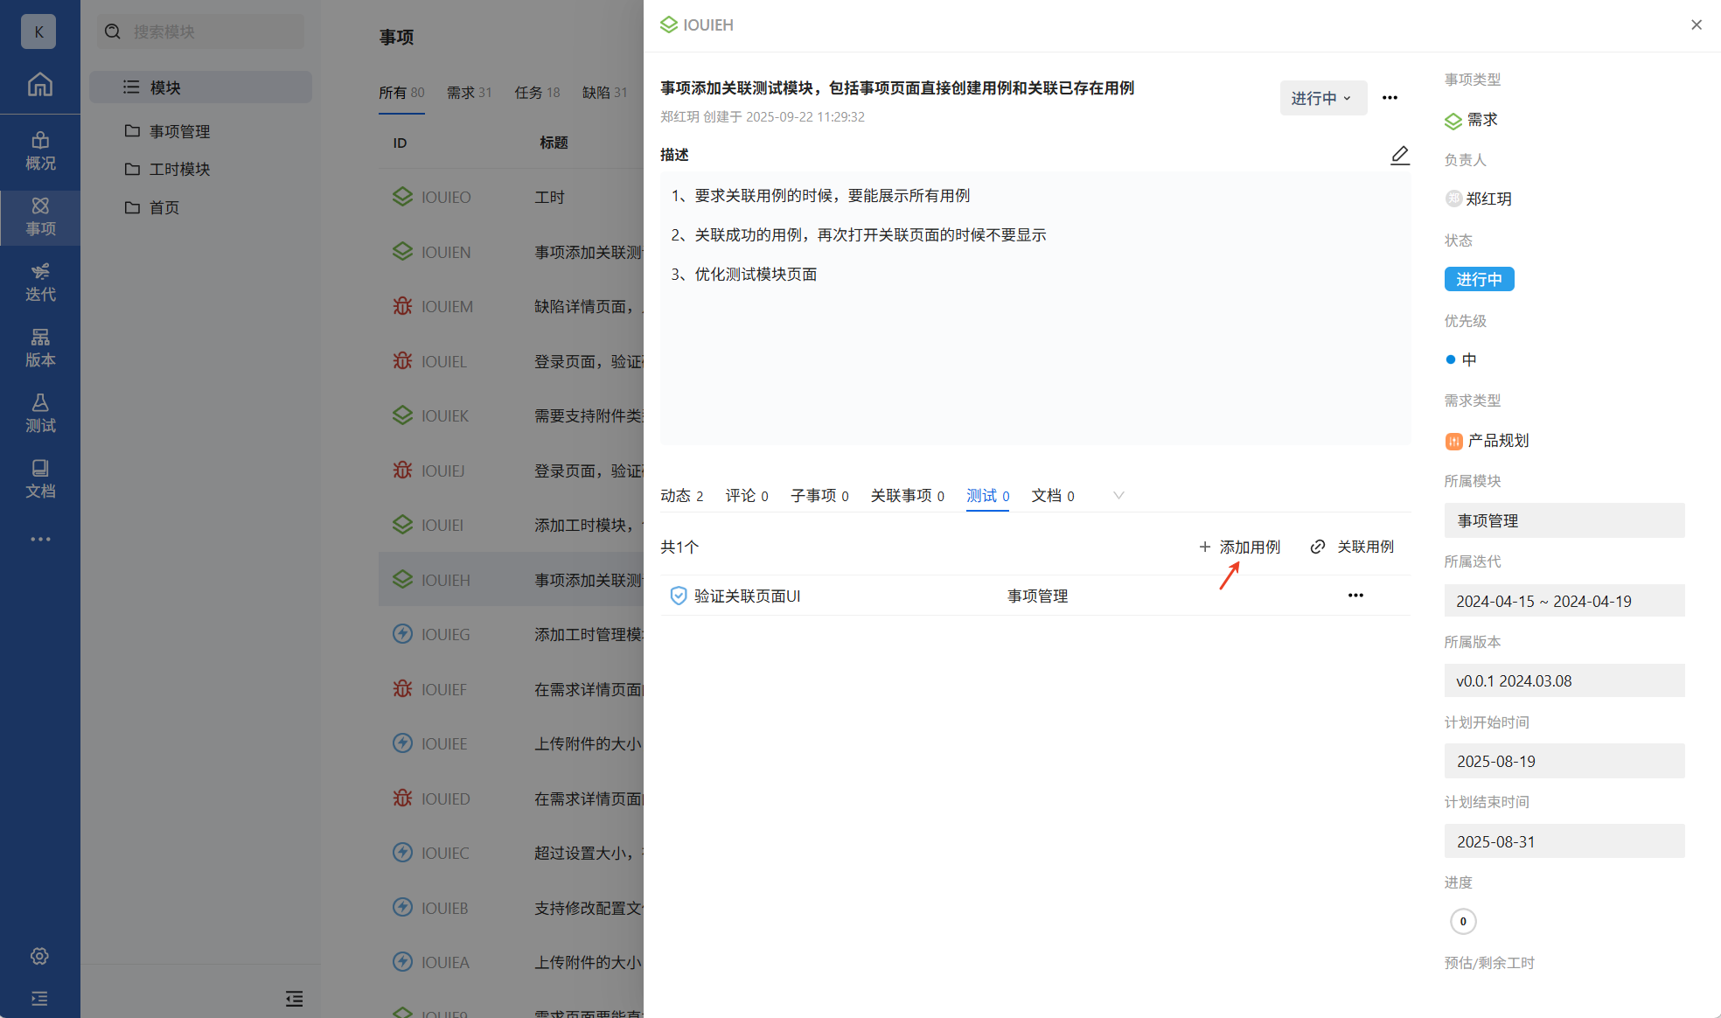The height and width of the screenshot is (1018, 1721).
Task: Collapse the module panel toggle icon
Action: point(294,998)
